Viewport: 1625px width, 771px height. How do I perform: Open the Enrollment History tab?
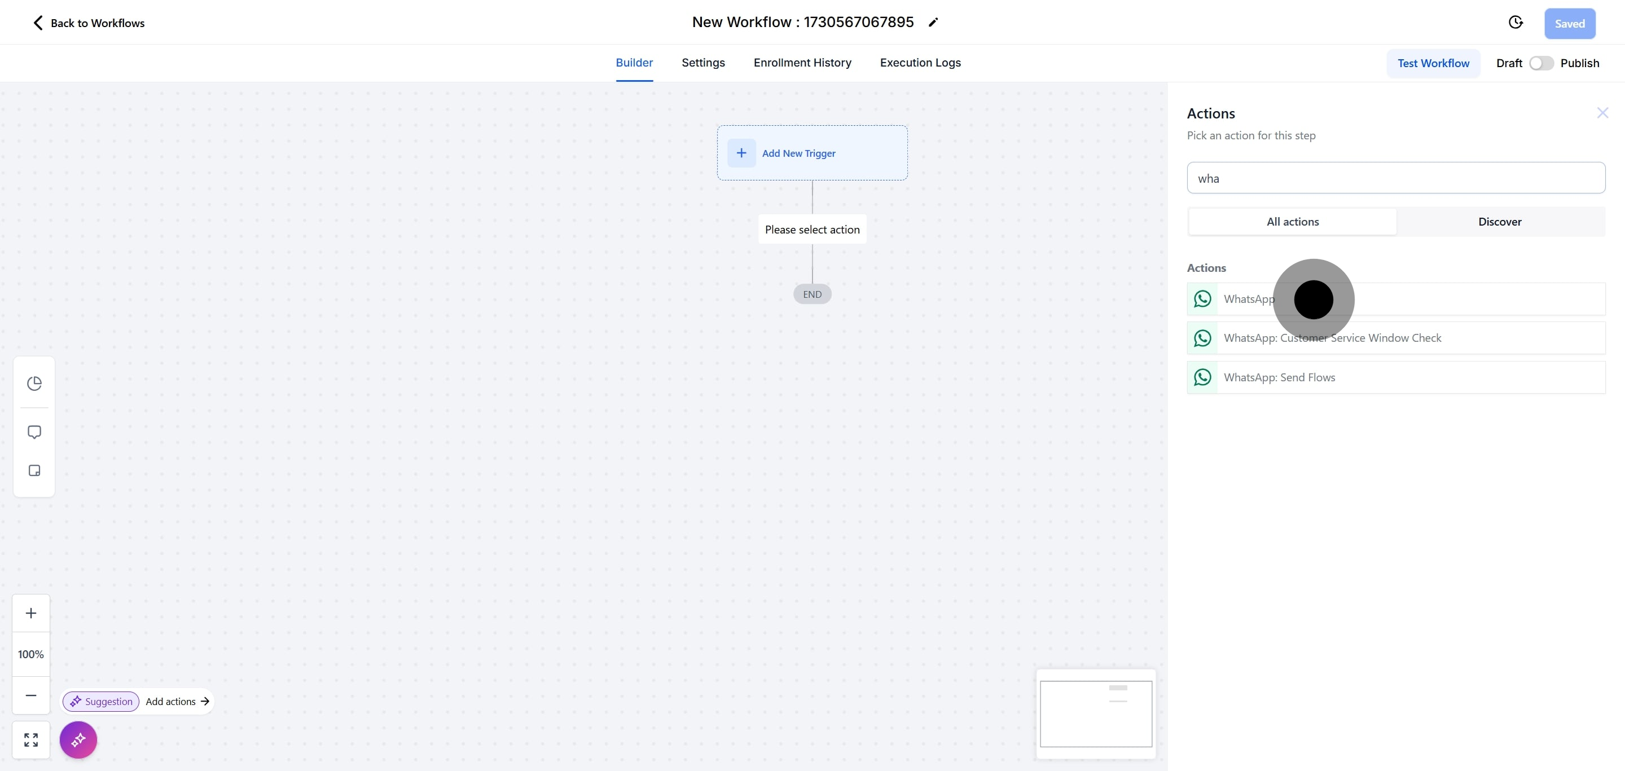pos(802,63)
